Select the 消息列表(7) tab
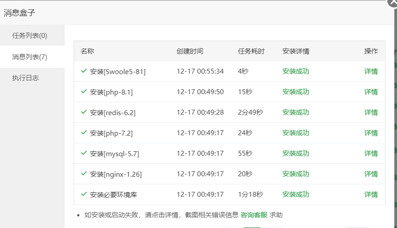 tap(32, 57)
